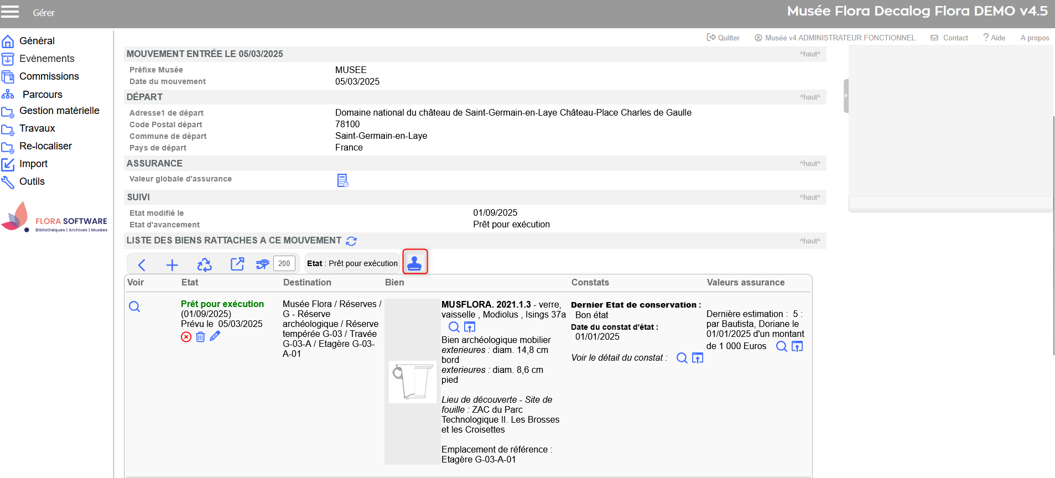Click the insurance value calculator icon
The height and width of the screenshot is (478, 1055).
(x=342, y=180)
